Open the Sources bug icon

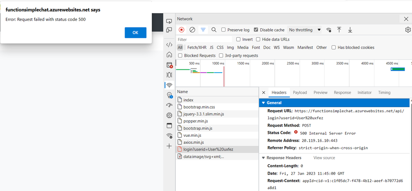pos(169,75)
